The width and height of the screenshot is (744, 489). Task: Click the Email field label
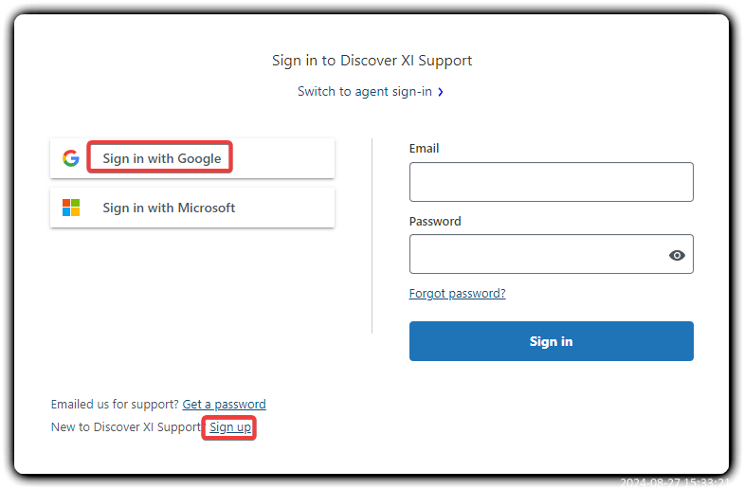pyautogui.click(x=424, y=149)
